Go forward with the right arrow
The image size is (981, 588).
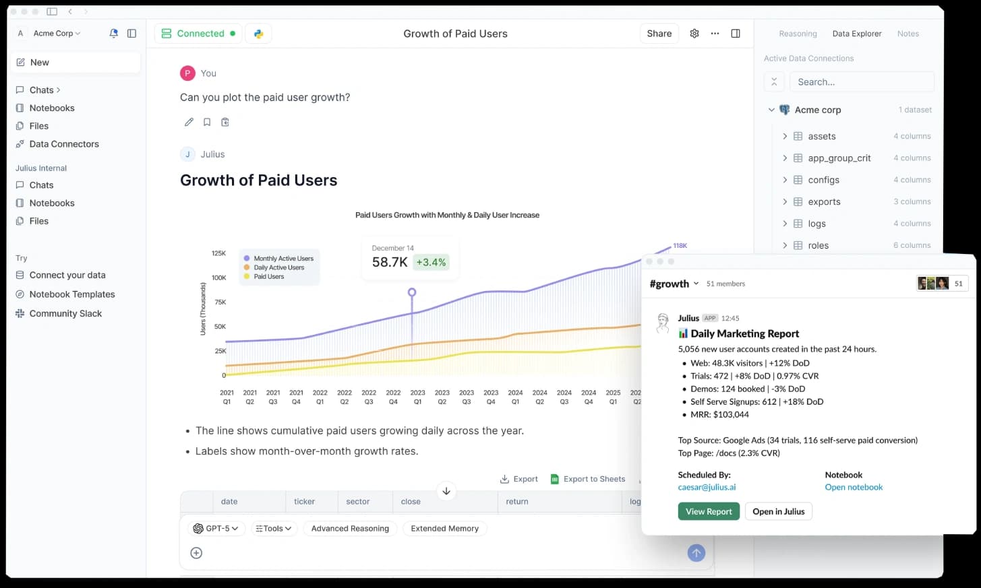[x=86, y=11]
